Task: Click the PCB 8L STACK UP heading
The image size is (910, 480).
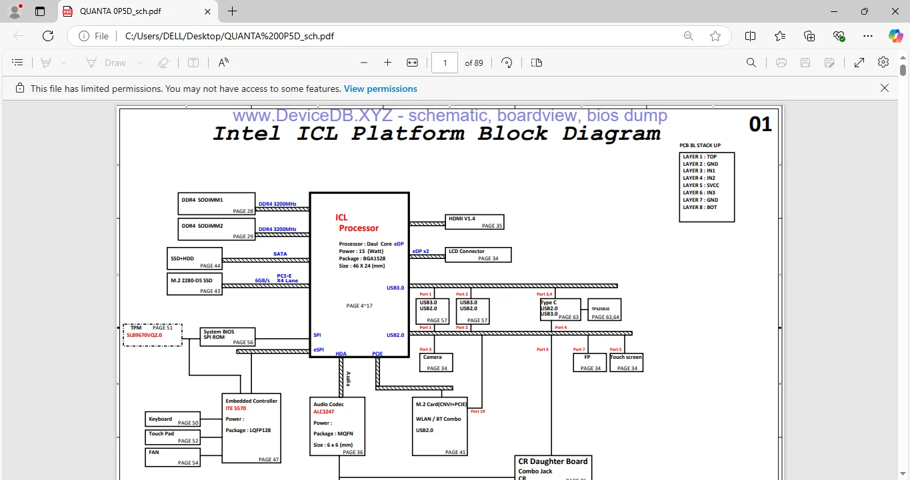Action: 700,145
